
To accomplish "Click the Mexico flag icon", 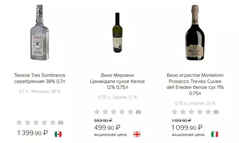I will pyautogui.click(x=58, y=134).
